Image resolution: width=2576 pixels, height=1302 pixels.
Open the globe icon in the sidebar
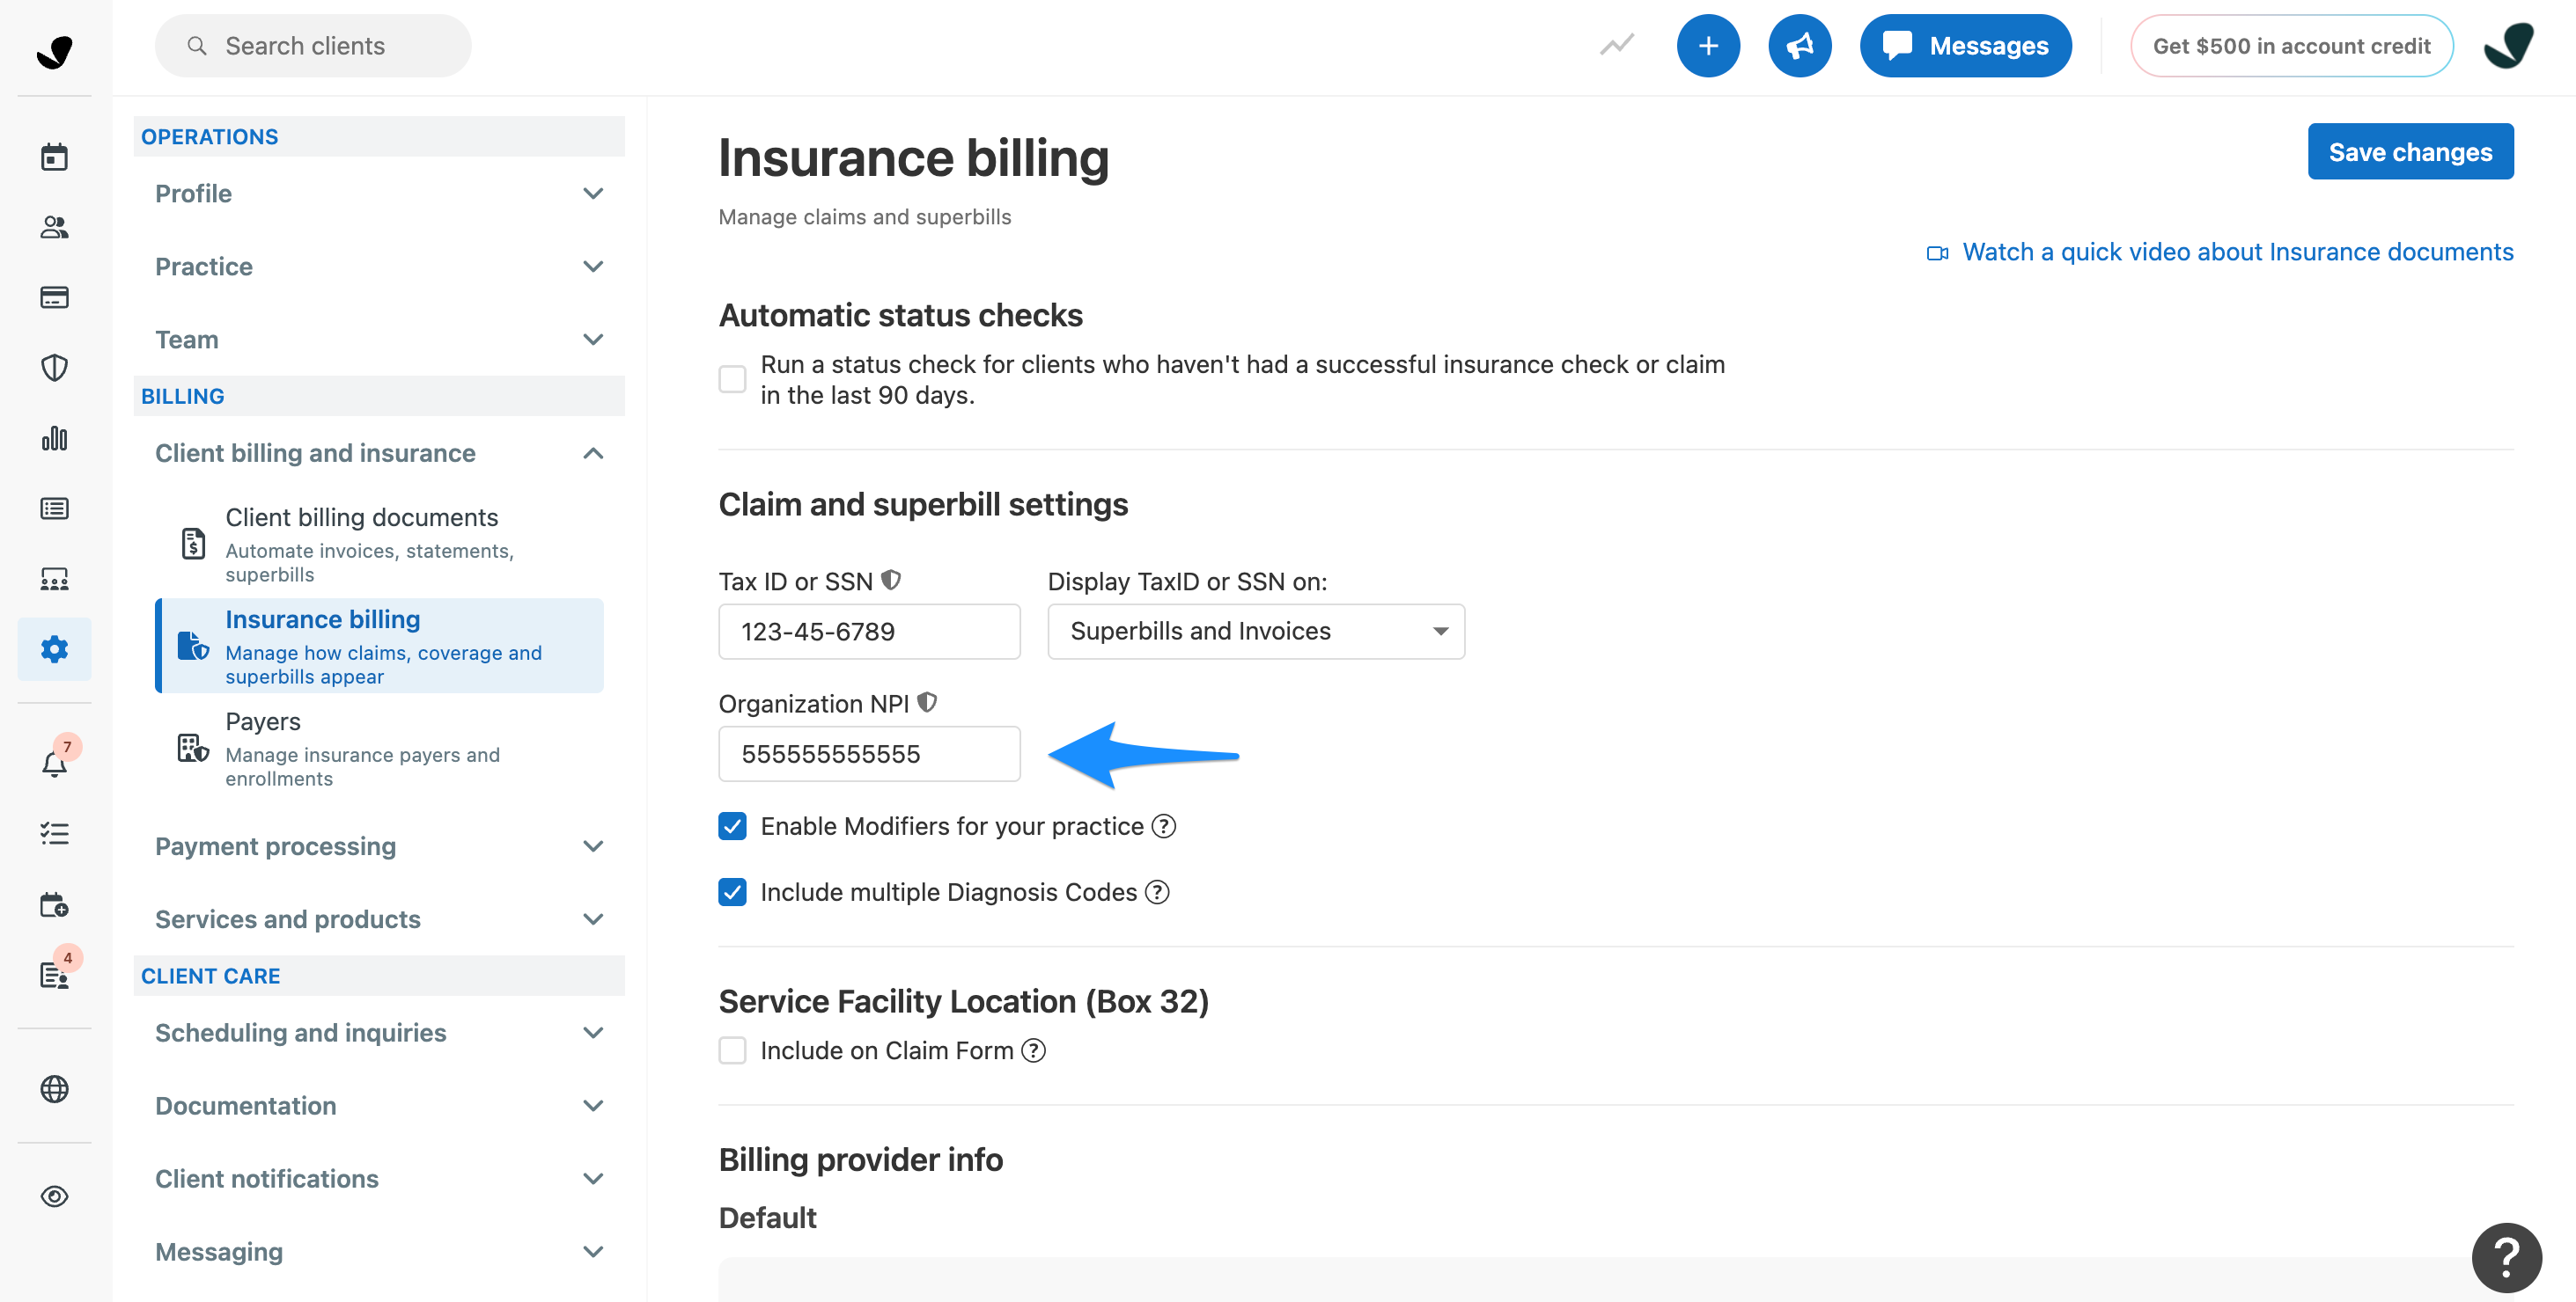coord(54,1089)
